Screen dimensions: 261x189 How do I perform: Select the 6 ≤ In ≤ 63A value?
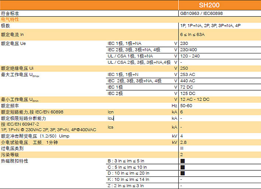click(192, 35)
